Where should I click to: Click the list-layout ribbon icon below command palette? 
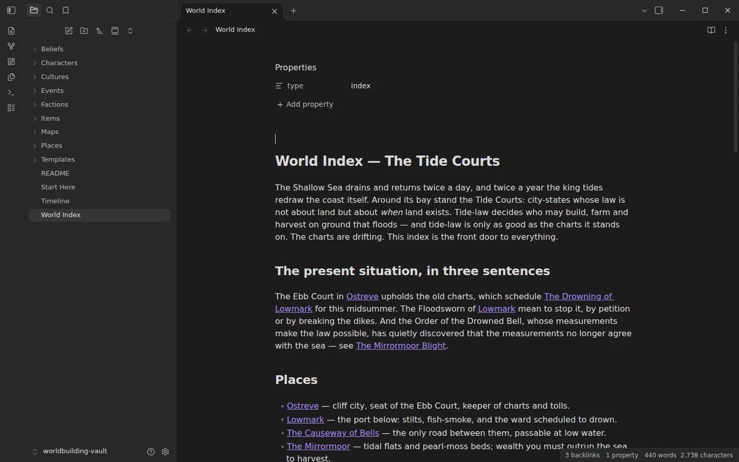coord(11,108)
